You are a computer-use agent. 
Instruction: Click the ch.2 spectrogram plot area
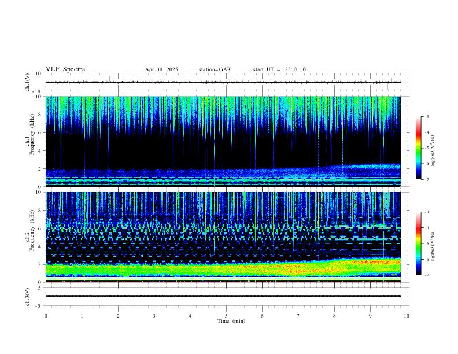point(223,237)
